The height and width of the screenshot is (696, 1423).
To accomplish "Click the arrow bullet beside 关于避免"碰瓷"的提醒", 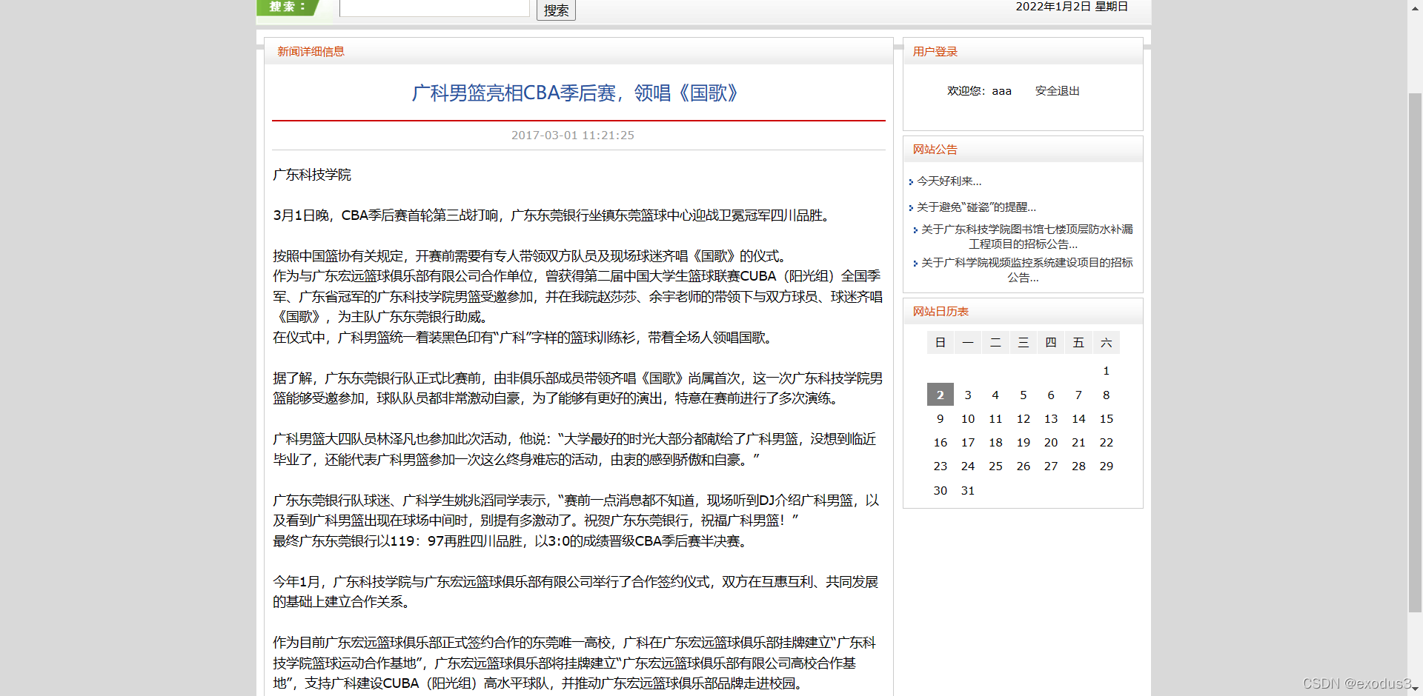I will coord(911,208).
